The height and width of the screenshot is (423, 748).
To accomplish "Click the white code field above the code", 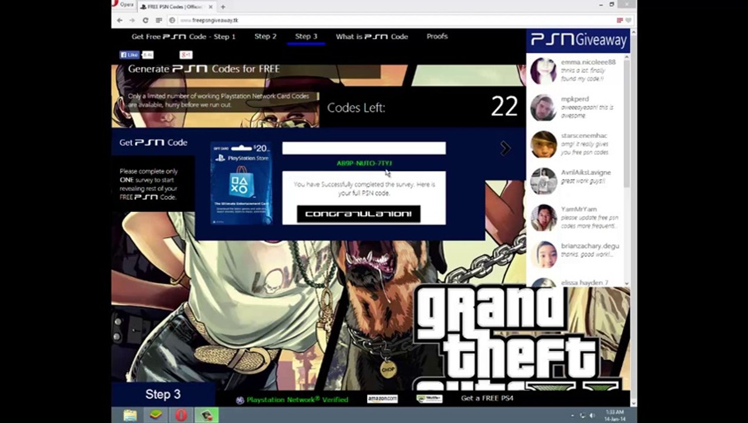I will 364,148.
